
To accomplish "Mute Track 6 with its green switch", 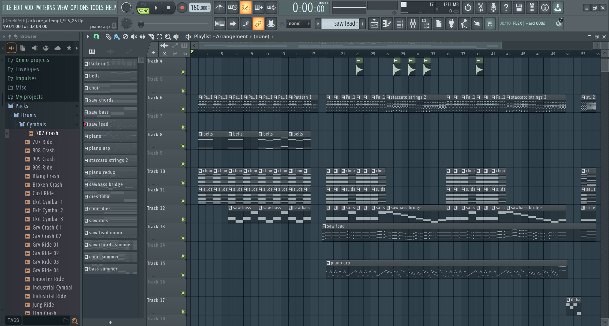I will pos(183,109).
